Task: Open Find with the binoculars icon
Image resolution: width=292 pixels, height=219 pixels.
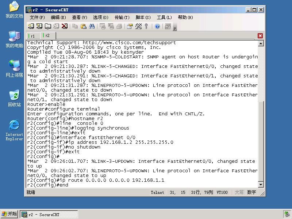Action: pyautogui.click(x=92, y=26)
